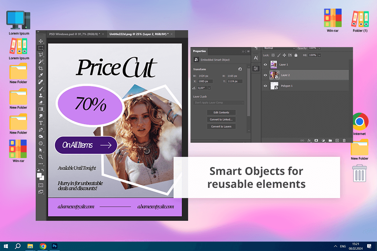Open the Character panel icon
377x251 pixels.
click(256, 58)
